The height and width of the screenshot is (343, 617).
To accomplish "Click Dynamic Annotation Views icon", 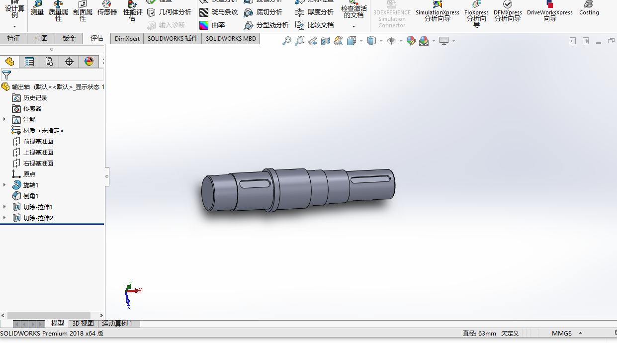I will pos(339,41).
